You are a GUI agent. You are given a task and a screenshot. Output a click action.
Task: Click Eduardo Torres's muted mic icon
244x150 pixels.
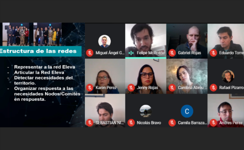[x=213, y=53]
